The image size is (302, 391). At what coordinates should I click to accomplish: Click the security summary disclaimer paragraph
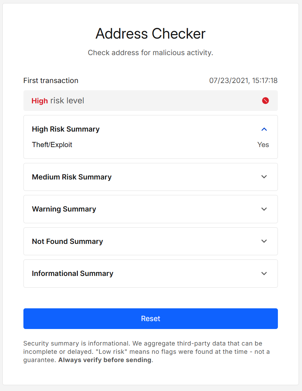click(x=150, y=351)
